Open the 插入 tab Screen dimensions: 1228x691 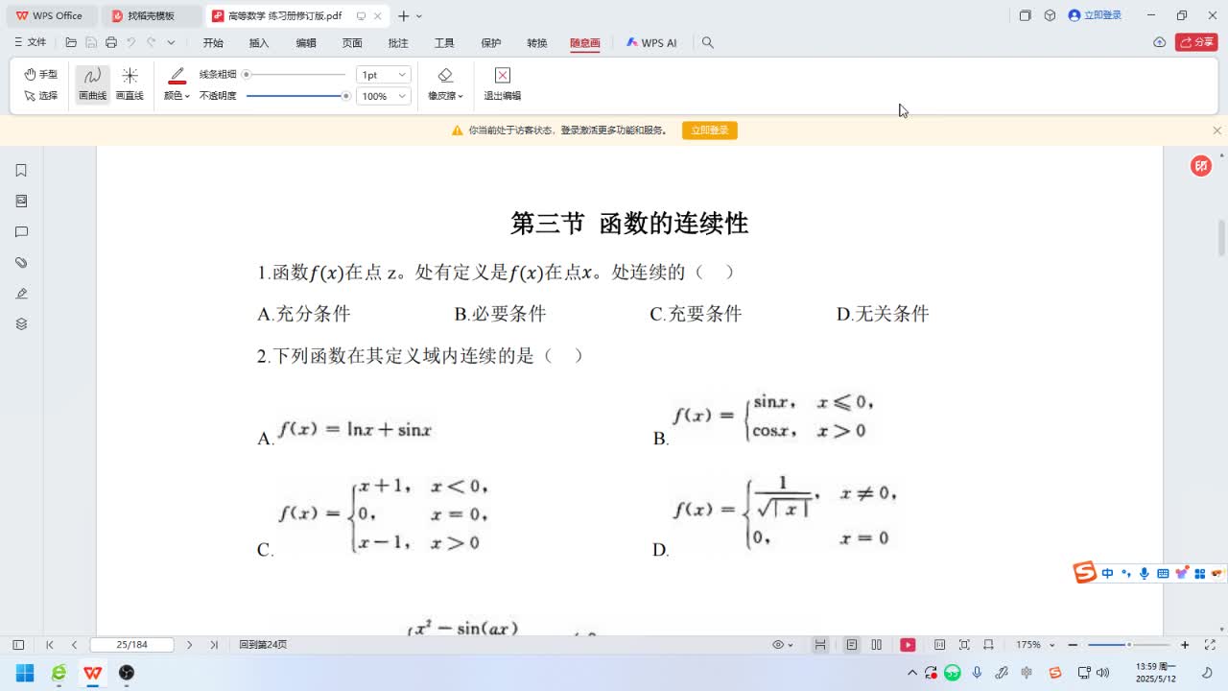click(259, 43)
